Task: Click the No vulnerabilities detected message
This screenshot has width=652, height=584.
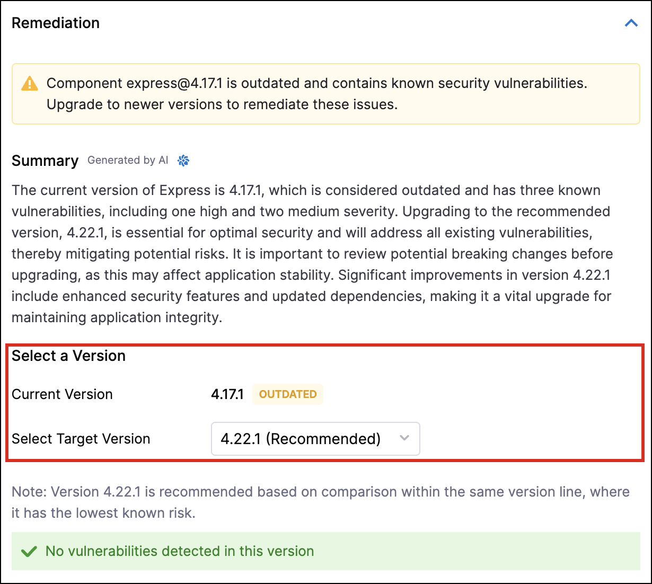Action: click(x=180, y=551)
